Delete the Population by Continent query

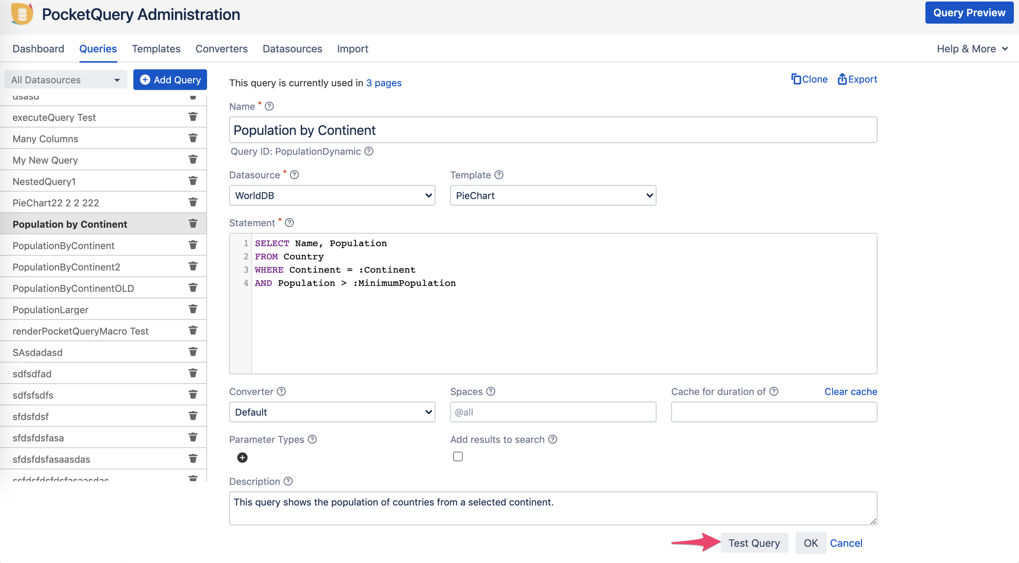[x=193, y=224]
